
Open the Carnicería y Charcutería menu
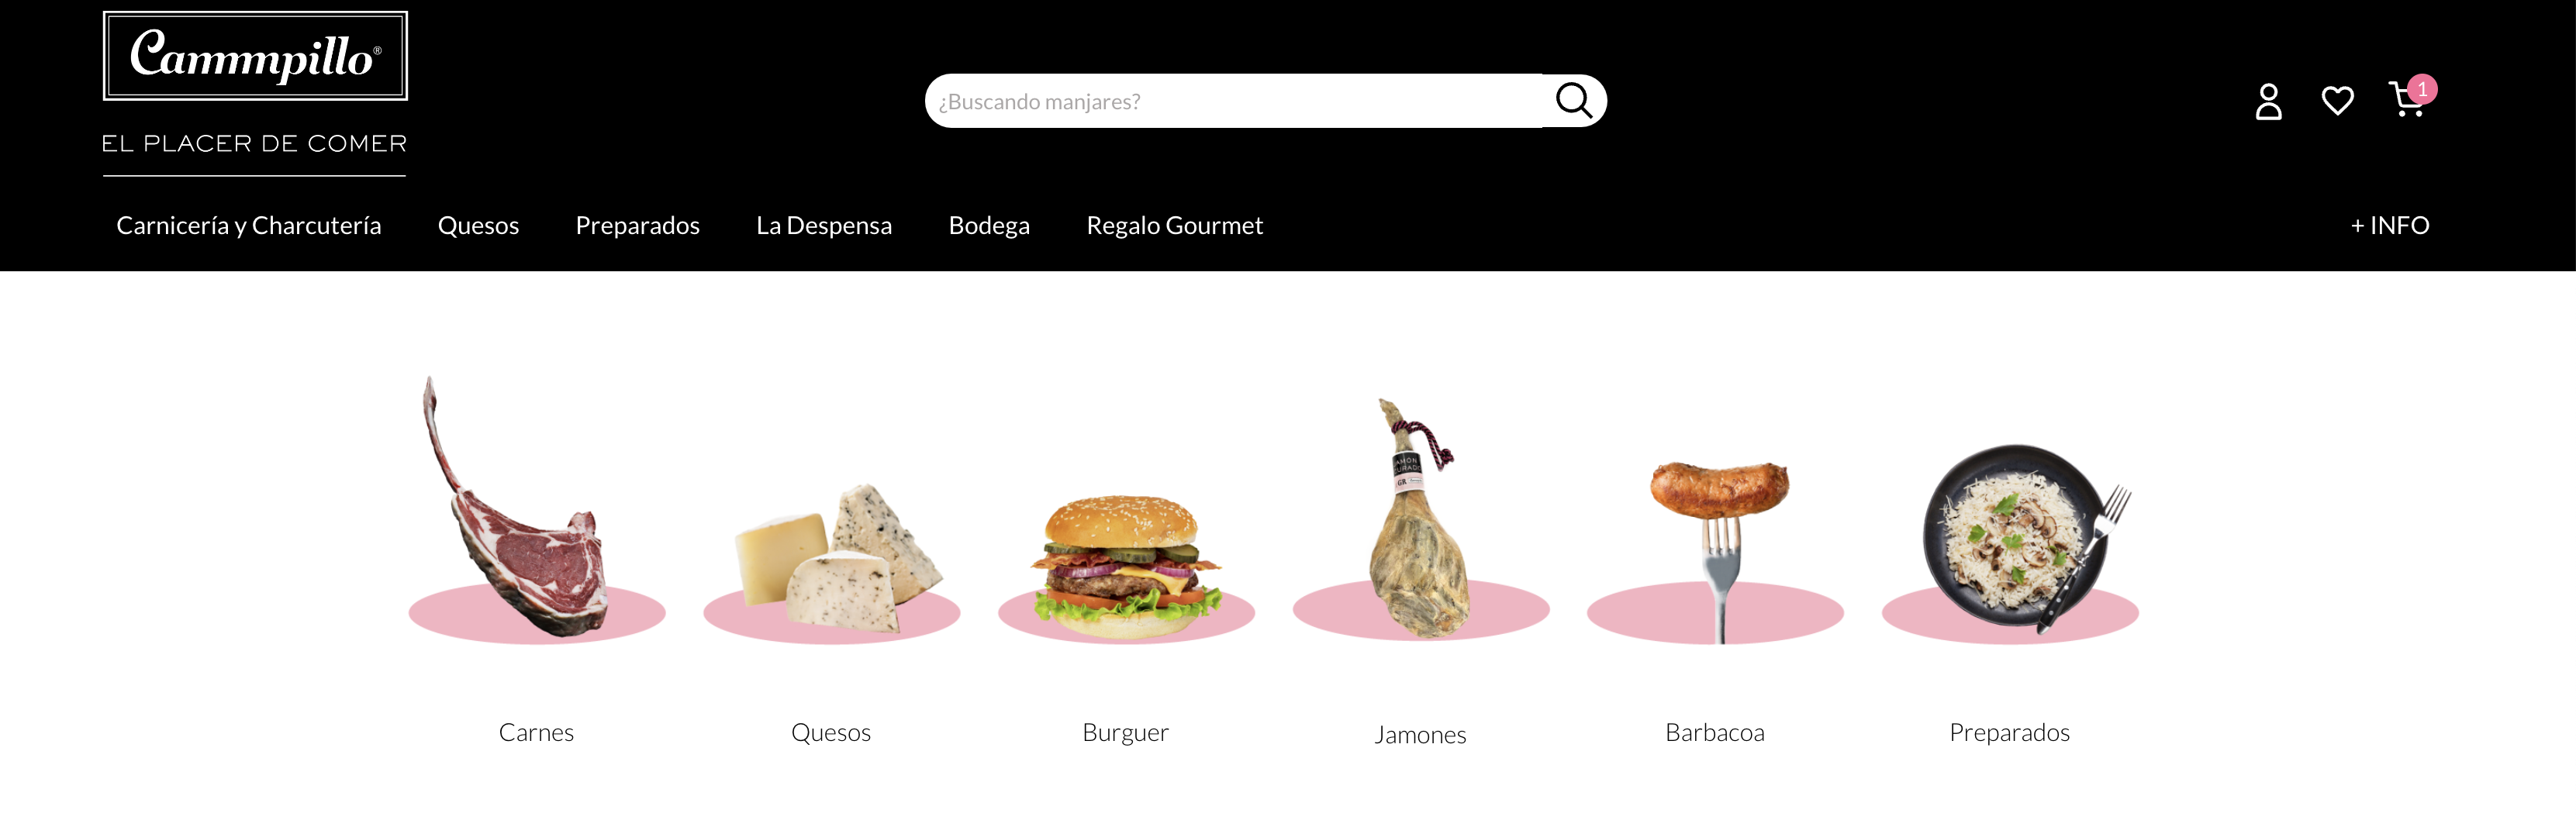[249, 225]
